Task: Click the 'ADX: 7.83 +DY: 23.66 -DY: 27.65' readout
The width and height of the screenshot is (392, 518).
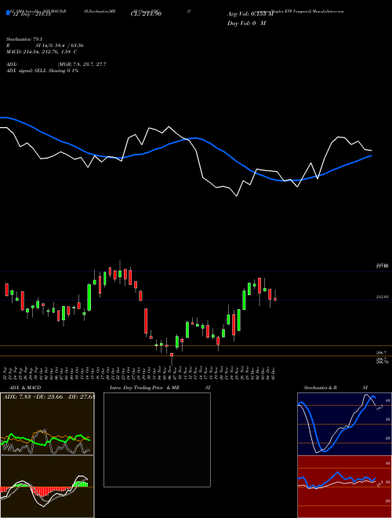Action: 49,396
